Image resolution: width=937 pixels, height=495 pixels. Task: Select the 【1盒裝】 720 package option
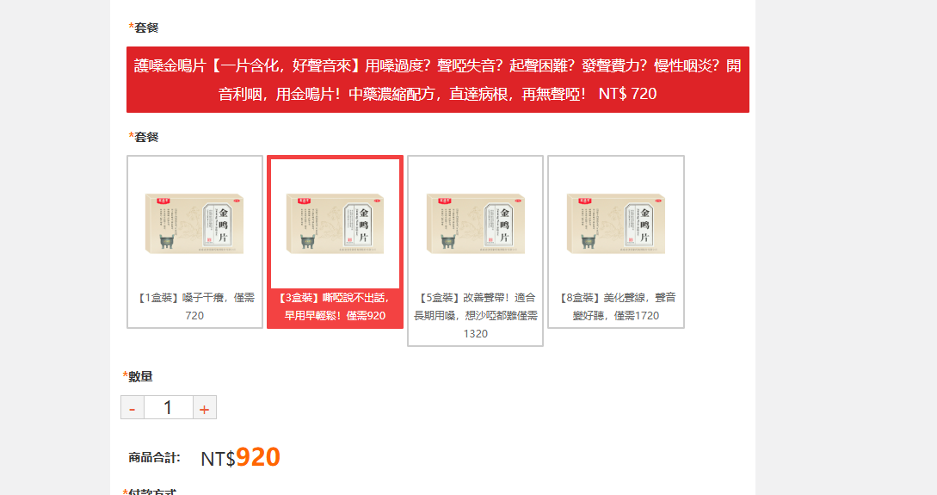pyautogui.click(x=194, y=242)
